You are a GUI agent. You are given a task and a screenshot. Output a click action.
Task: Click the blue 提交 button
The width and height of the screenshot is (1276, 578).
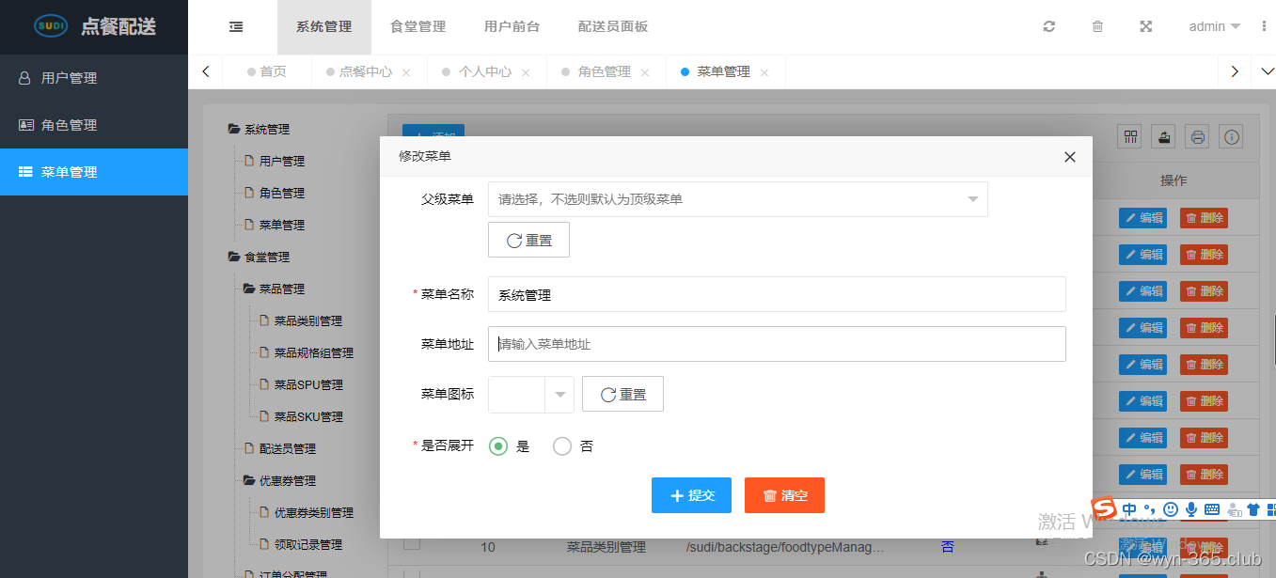coord(691,495)
